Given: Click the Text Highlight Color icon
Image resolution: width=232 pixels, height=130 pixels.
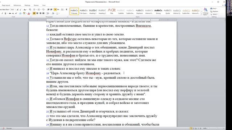Looking at the screenshot, I should click(24, 13).
